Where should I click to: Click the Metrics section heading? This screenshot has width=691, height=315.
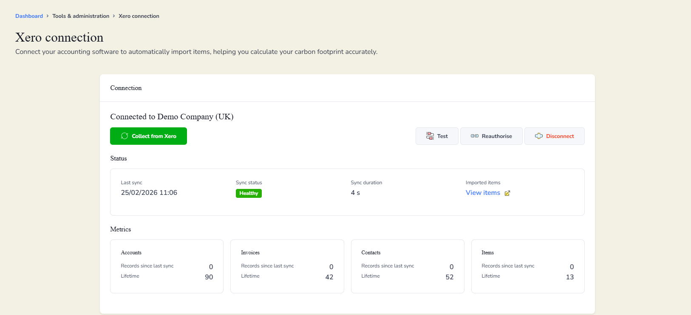tap(121, 229)
